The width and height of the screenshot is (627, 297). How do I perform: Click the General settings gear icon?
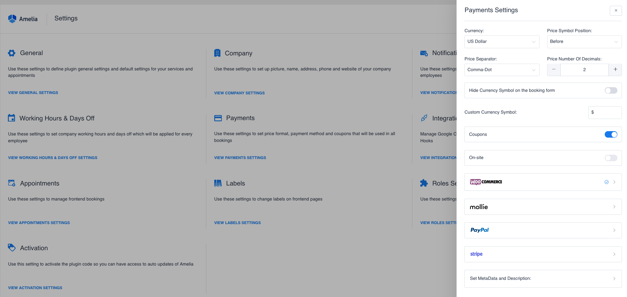(x=12, y=53)
